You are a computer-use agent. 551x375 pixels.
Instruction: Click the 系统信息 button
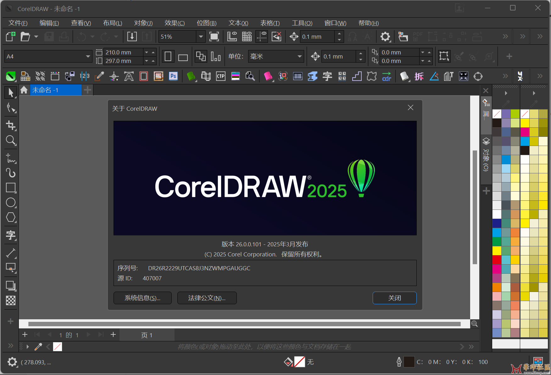pyautogui.click(x=142, y=298)
